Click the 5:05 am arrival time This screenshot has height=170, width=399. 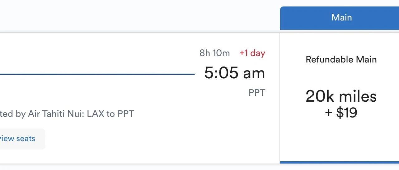[234, 73]
